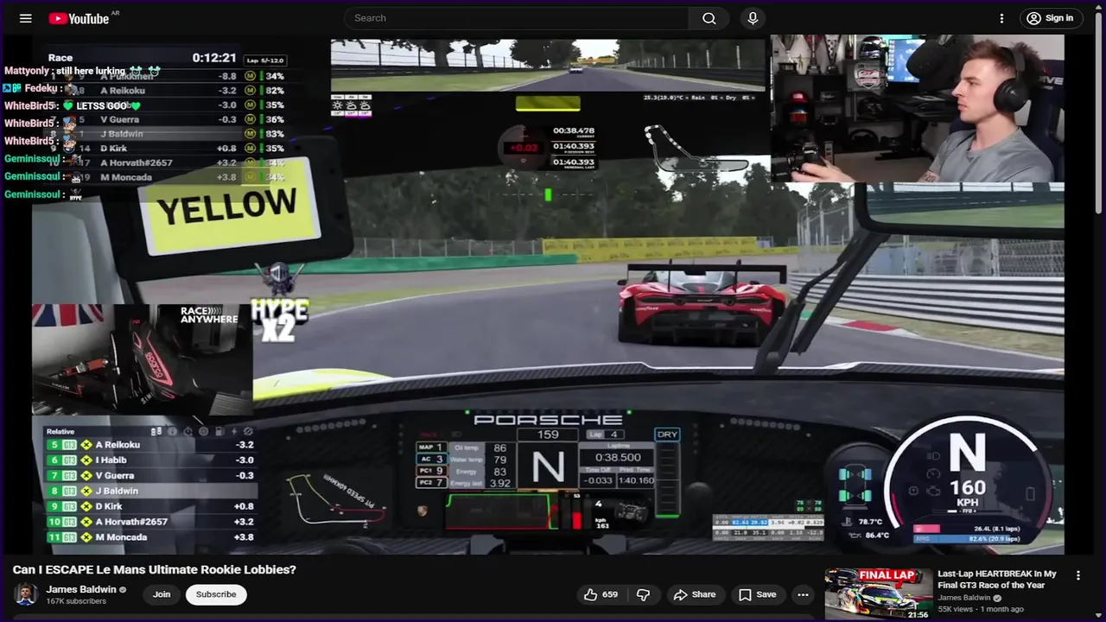Sign in to YouTube
Viewport: 1106px width, 622px height.
coord(1052,18)
